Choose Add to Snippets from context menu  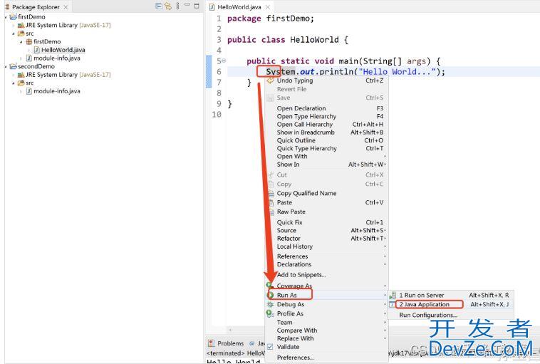tap(326, 275)
